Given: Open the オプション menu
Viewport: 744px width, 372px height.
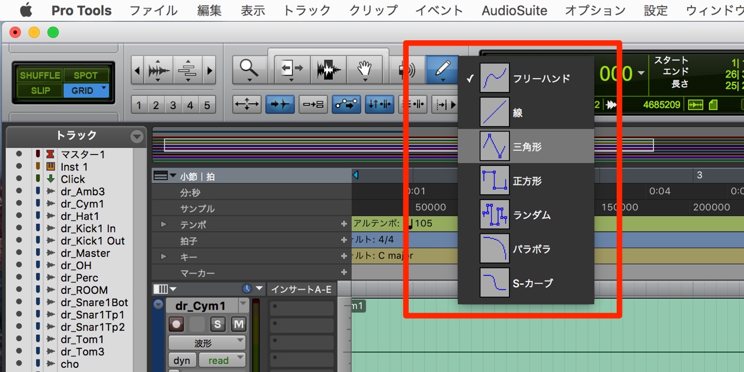Looking at the screenshot, I should (x=595, y=10).
